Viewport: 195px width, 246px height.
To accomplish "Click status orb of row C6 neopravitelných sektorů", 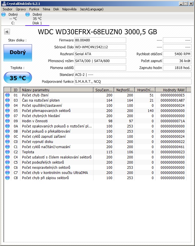I will (x=7, y=167).
